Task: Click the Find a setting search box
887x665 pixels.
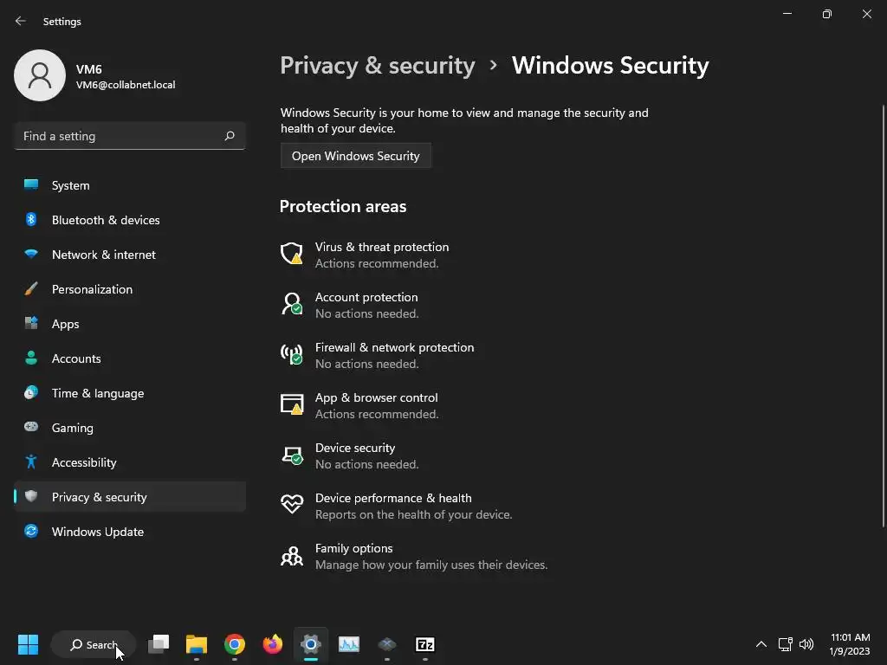Action: (x=130, y=136)
